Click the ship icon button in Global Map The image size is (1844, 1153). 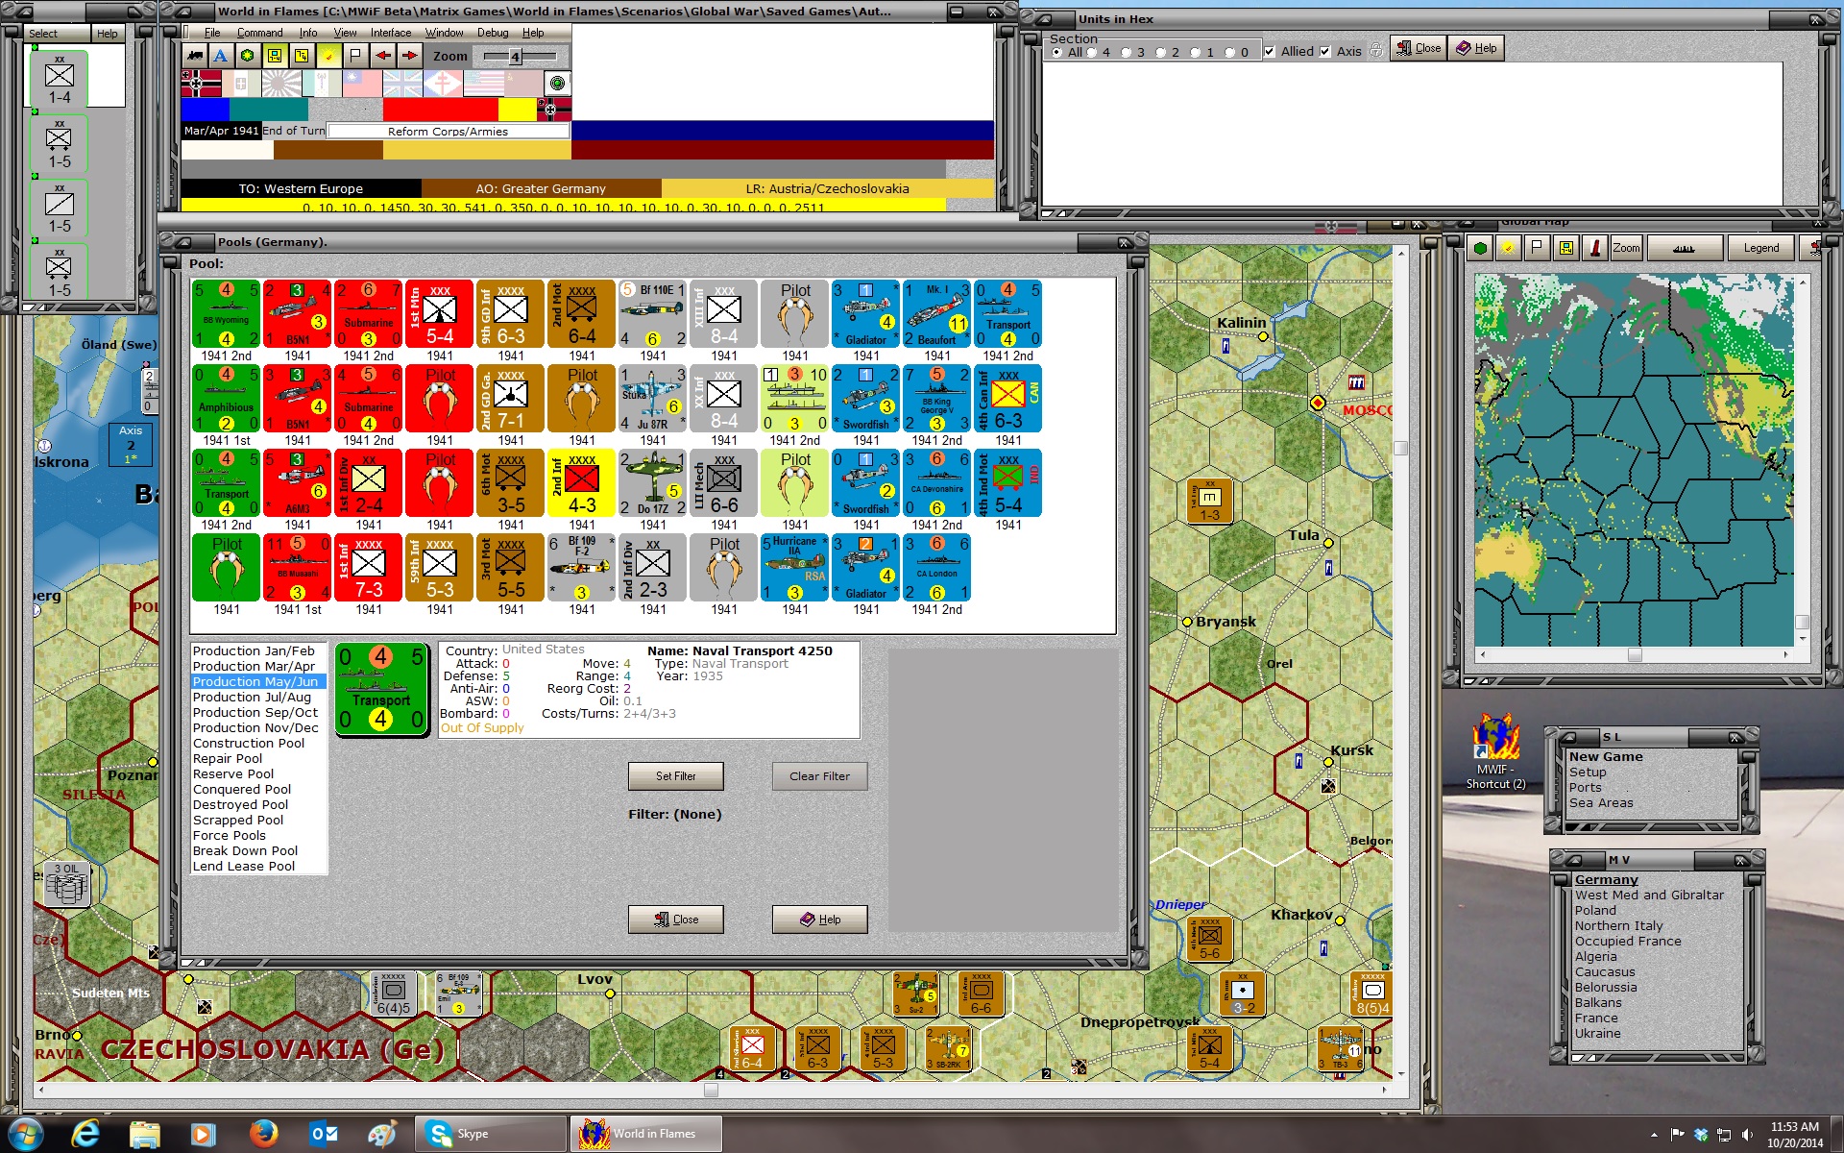click(x=1684, y=248)
